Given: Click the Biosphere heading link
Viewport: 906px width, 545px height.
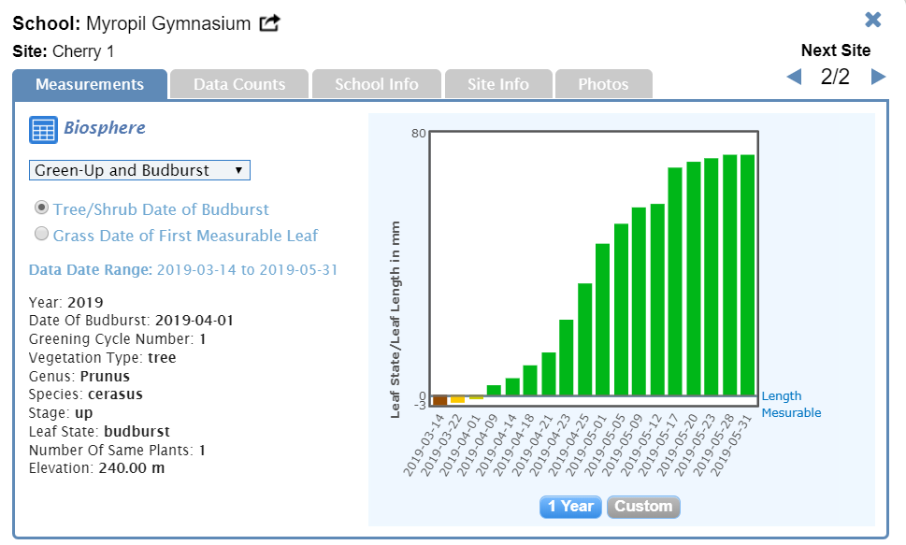Looking at the screenshot, I should tap(105, 128).
